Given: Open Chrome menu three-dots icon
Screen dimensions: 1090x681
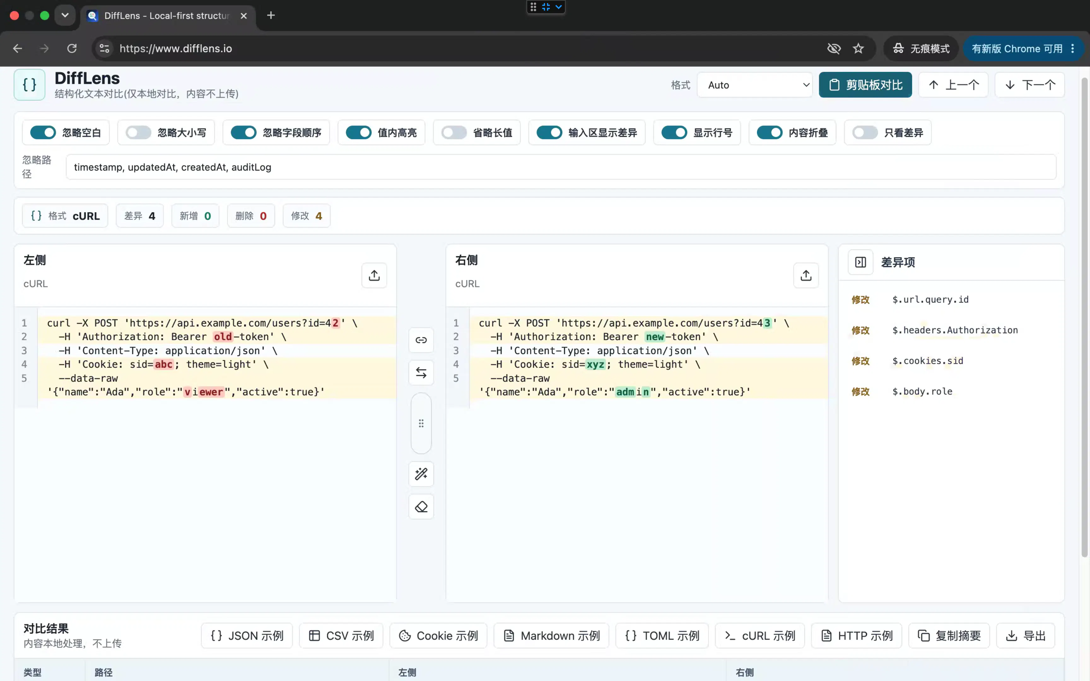Looking at the screenshot, I should point(1072,49).
